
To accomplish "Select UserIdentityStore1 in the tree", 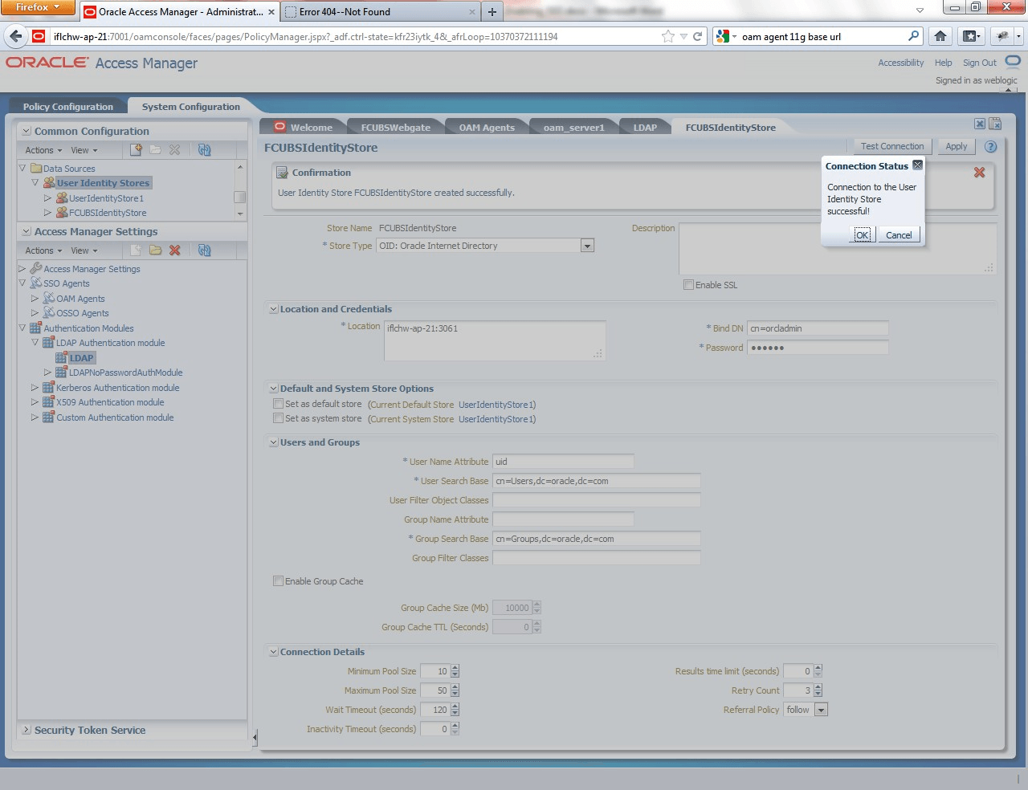I will [x=106, y=198].
